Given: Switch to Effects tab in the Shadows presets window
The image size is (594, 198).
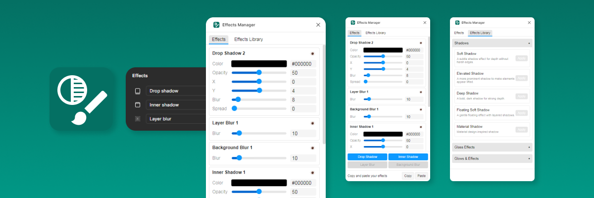Looking at the screenshot, I should click(459, 33).
